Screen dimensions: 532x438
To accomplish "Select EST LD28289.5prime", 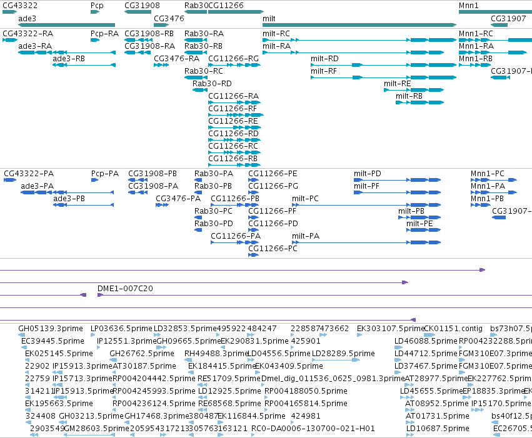I will 336,360.
